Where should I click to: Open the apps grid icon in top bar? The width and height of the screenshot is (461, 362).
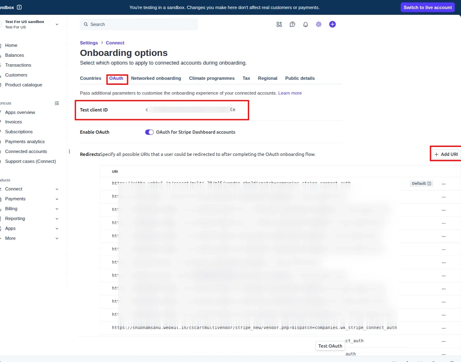[x=279, y=24]
